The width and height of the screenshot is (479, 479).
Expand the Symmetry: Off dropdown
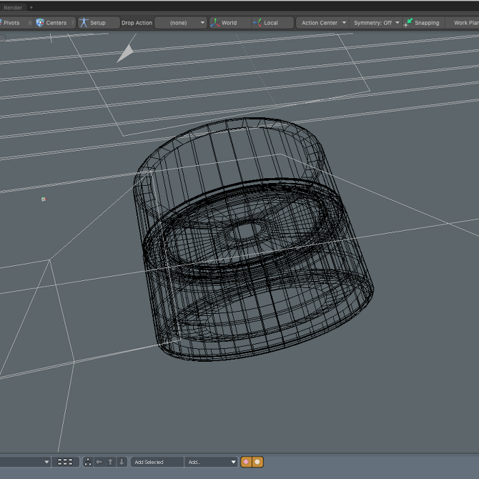tap(376, 23)
